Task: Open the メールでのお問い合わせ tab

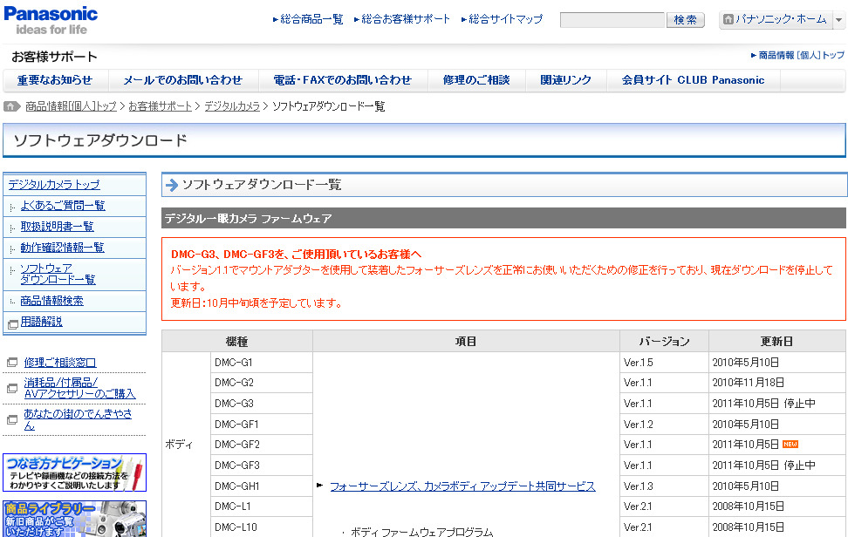Action: point(183,80)
